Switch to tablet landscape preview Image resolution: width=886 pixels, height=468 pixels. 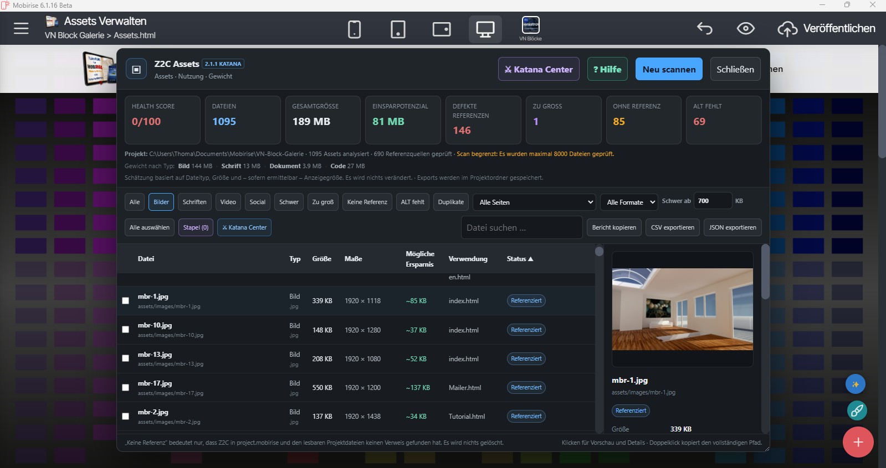coord(442,29)
